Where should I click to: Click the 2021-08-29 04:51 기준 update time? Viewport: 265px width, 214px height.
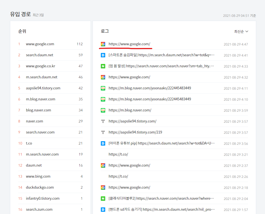coord(239,15)
